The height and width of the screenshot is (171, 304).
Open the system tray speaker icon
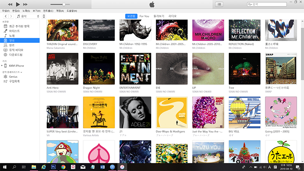click(x=265, y=167)
